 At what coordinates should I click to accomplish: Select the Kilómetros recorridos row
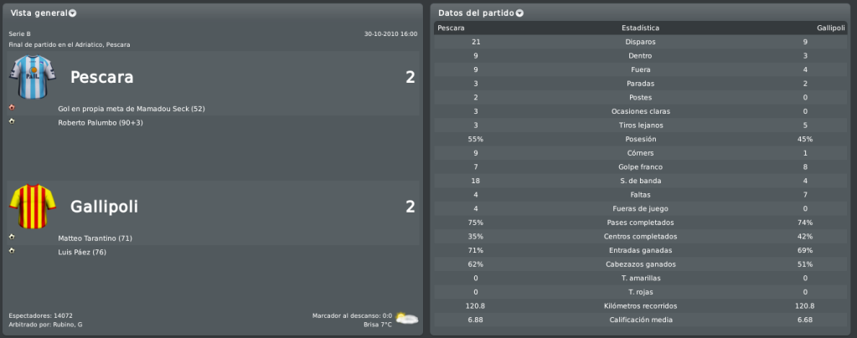click(641, 305)
